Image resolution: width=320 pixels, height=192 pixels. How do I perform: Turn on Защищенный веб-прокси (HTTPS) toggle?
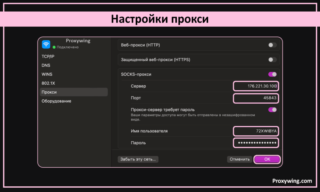tap(272, 60)
